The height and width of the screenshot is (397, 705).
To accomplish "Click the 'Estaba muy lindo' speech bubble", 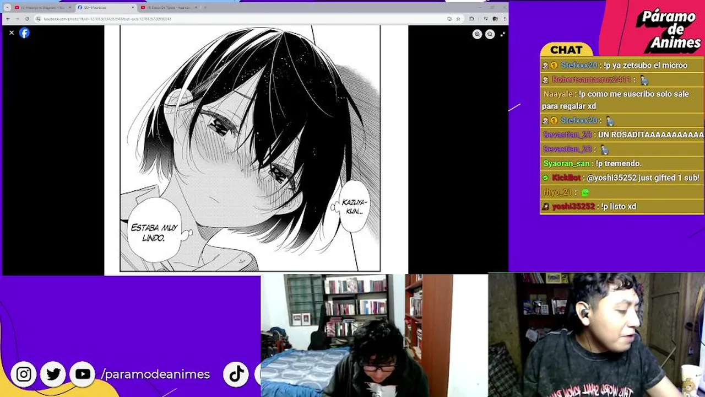I will (155, 231).
